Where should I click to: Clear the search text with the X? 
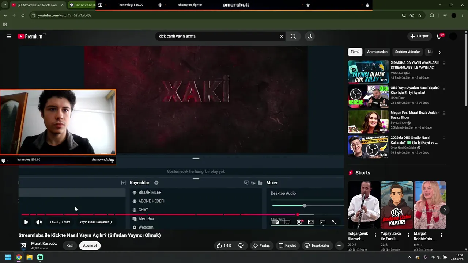click(x=282, y=36)
